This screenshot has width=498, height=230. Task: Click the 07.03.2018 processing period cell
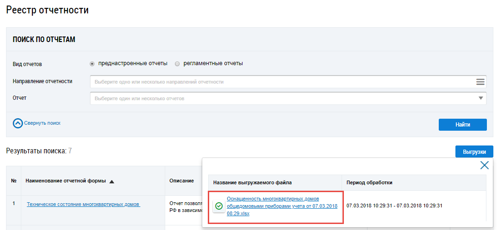click(x=395, y=206)
